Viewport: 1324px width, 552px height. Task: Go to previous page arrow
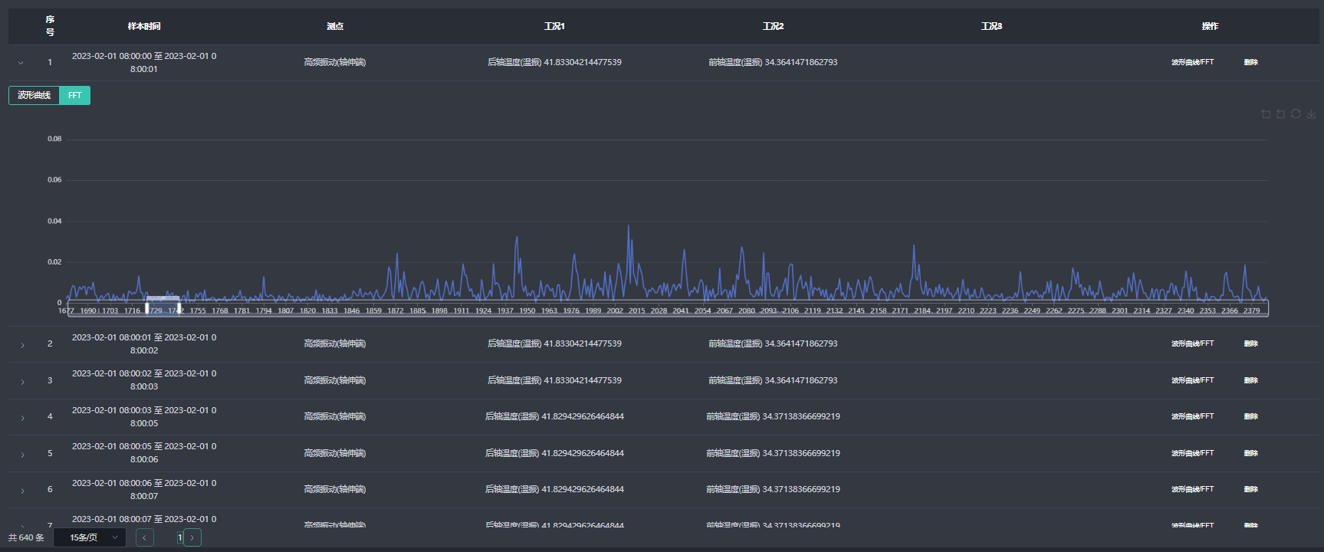145,537
